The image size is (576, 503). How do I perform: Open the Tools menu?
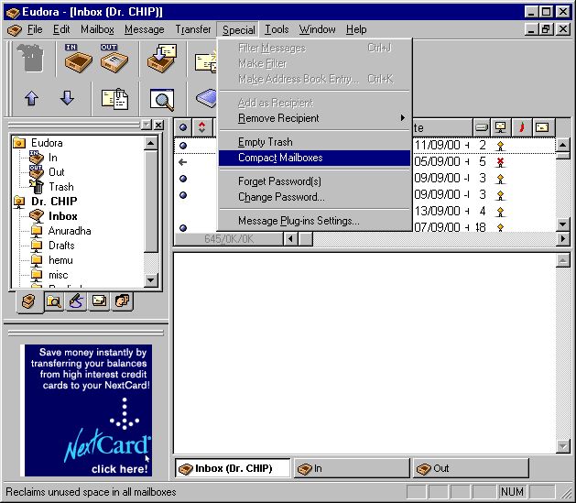pos(277,29)
